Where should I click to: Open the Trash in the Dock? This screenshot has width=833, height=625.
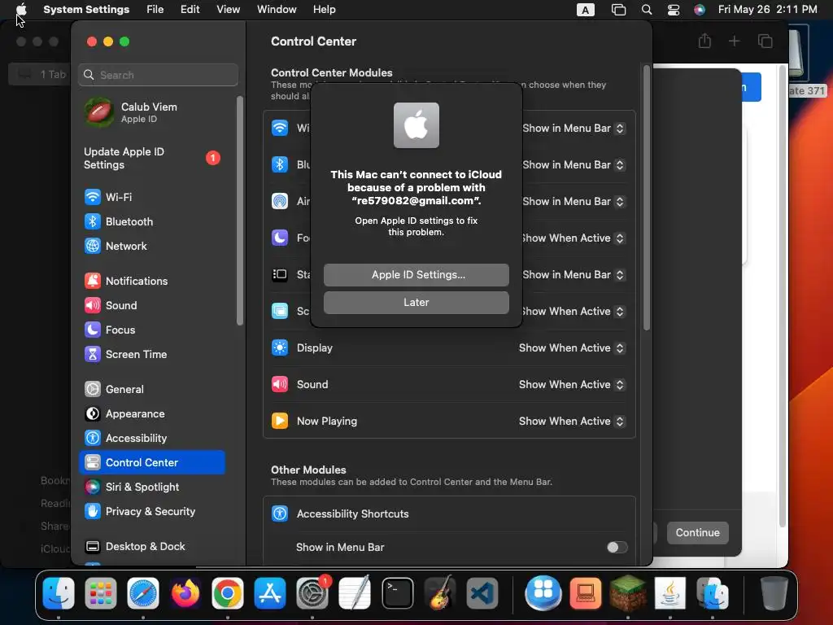tap(774, 593)
